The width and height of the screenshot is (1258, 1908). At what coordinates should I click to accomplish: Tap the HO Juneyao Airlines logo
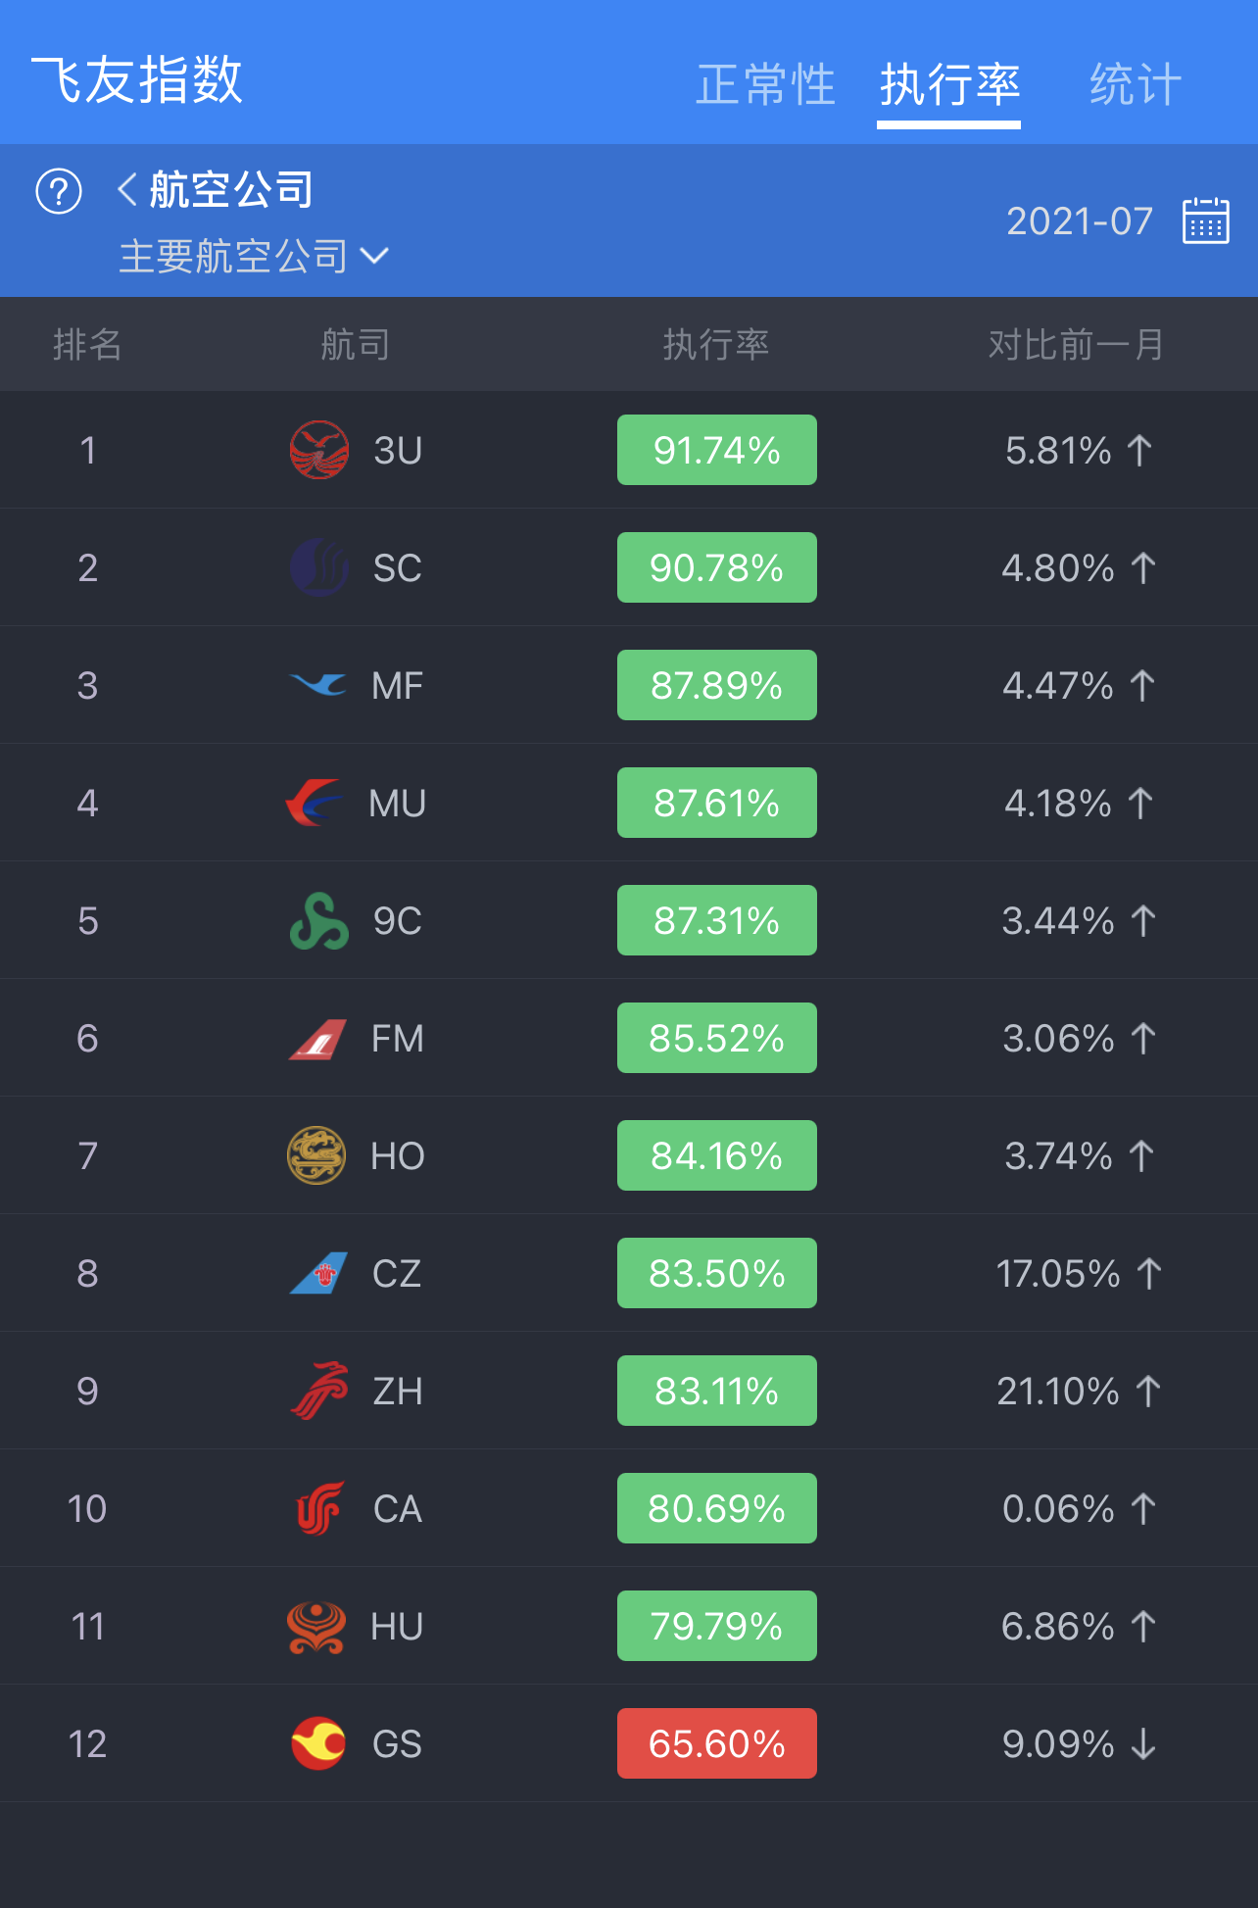pyautogui.click(x=316, y=1155)
